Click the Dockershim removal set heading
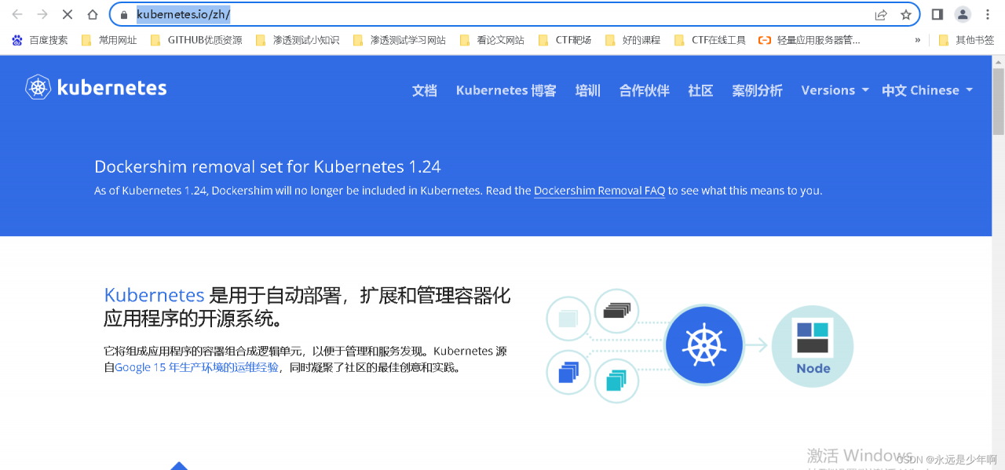Image resolution: width=1005 pixels, height=470 pixels. tap(268, 166)
